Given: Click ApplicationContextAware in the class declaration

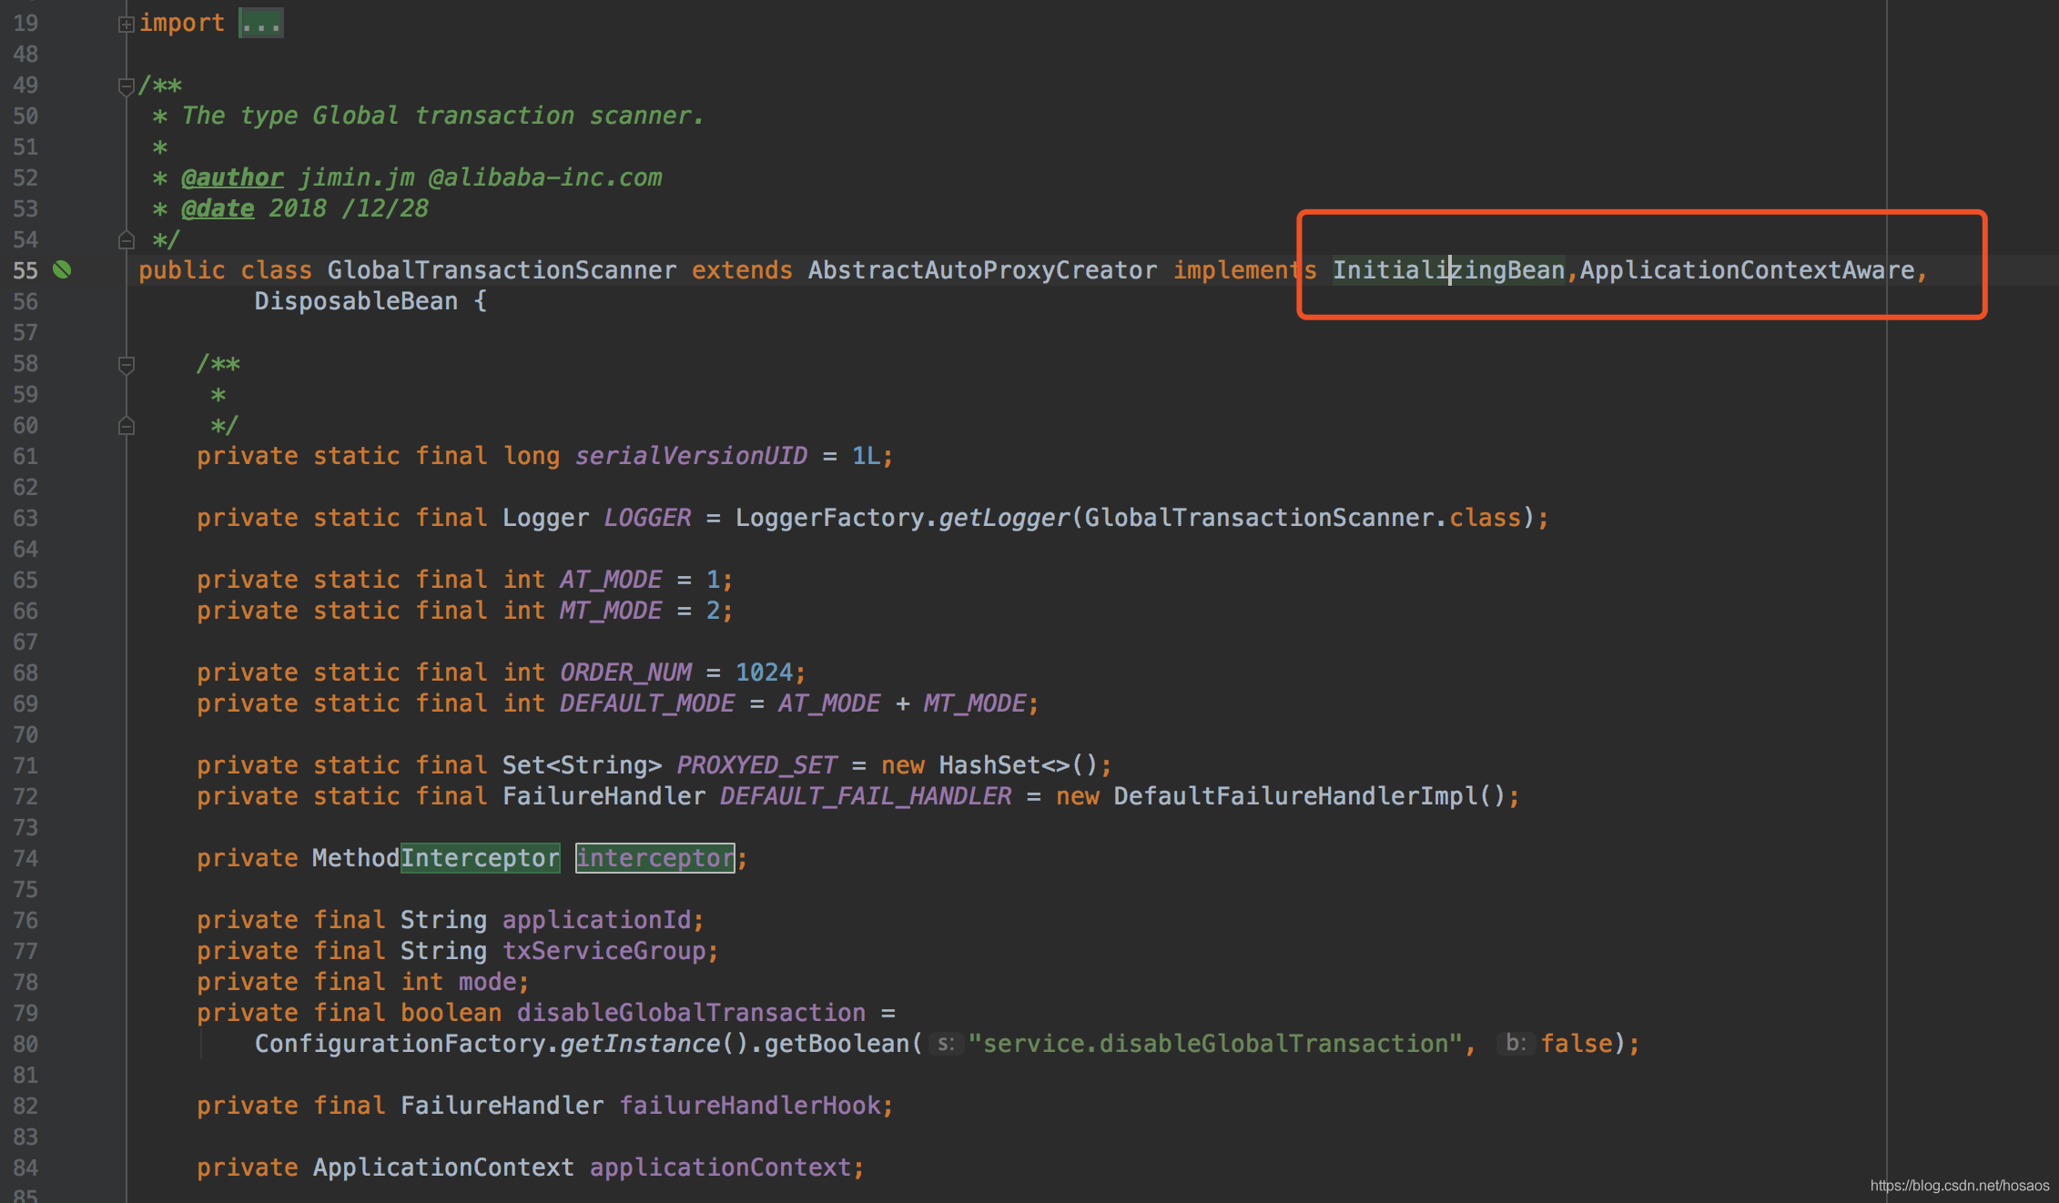Looking at the screenshot, I should tap(1747, 270).
